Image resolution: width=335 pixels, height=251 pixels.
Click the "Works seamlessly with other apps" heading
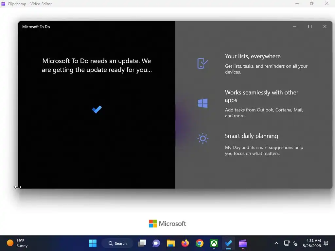click(261, 96)
